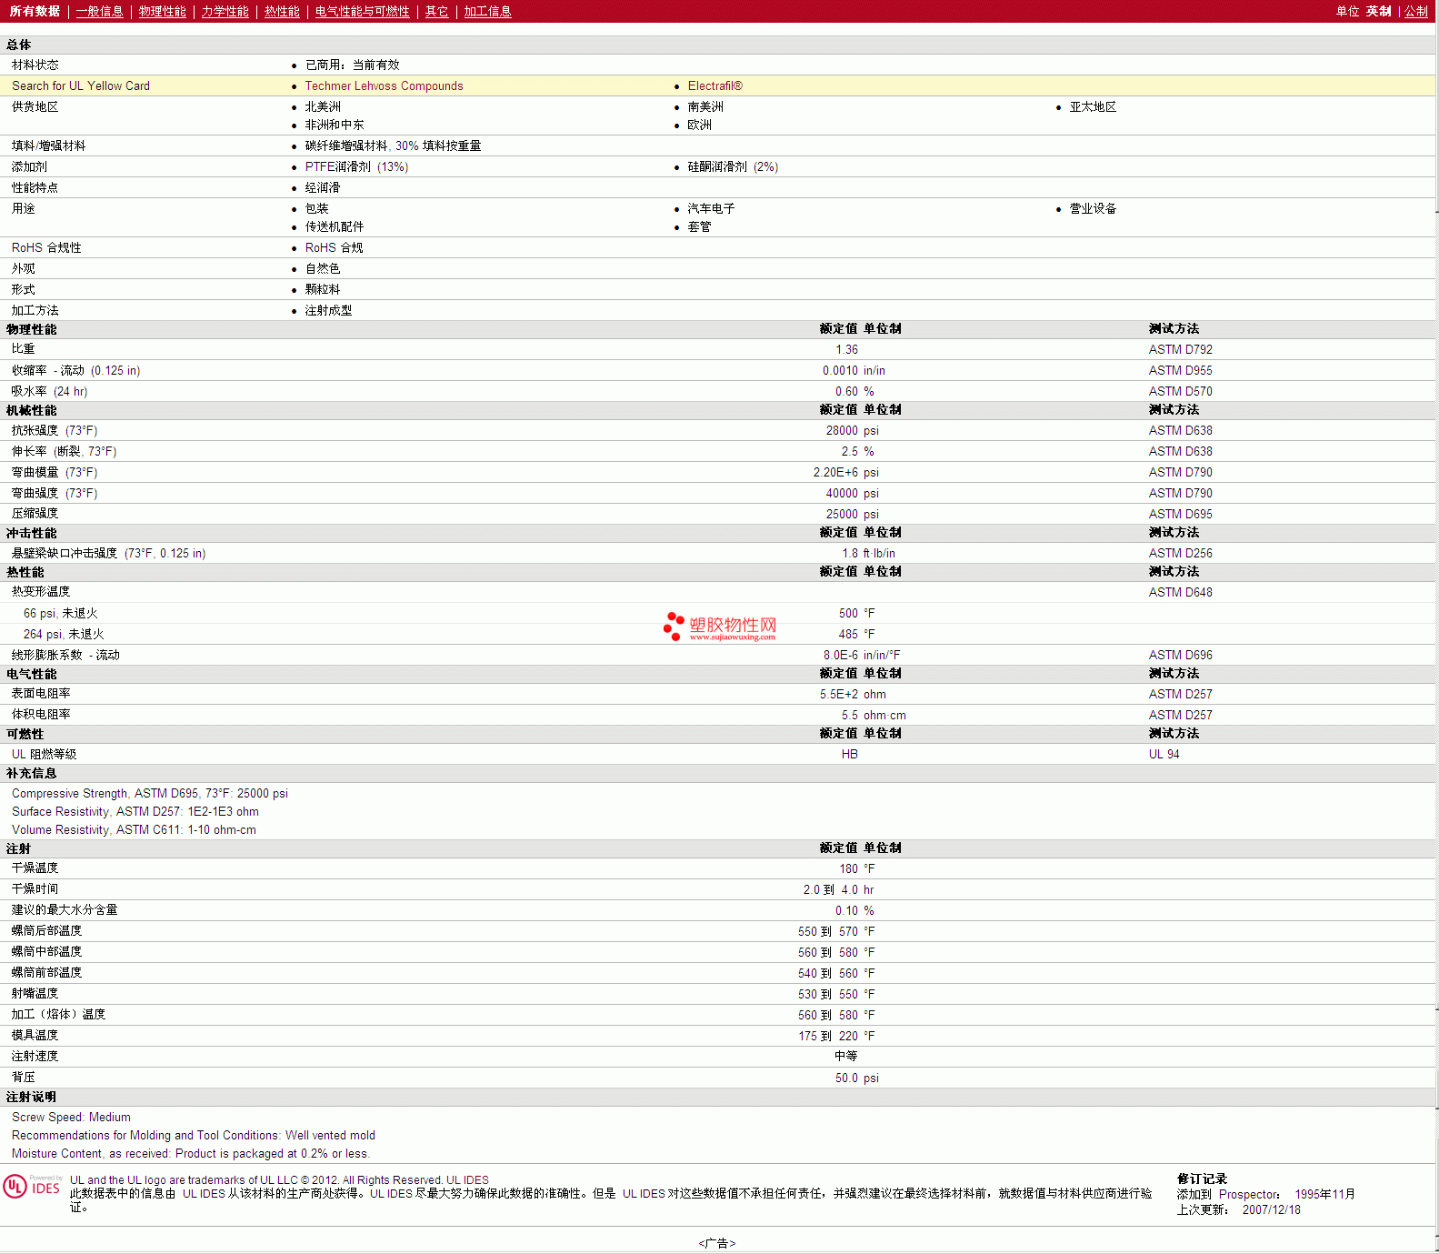Show the 热性能 section tab
Viewport: 1439px width, 1254px height.
(282, 11)
